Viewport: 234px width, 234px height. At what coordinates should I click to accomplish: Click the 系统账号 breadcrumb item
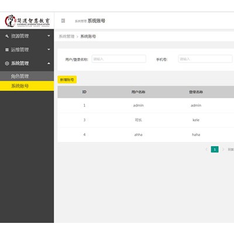[88, 36]
